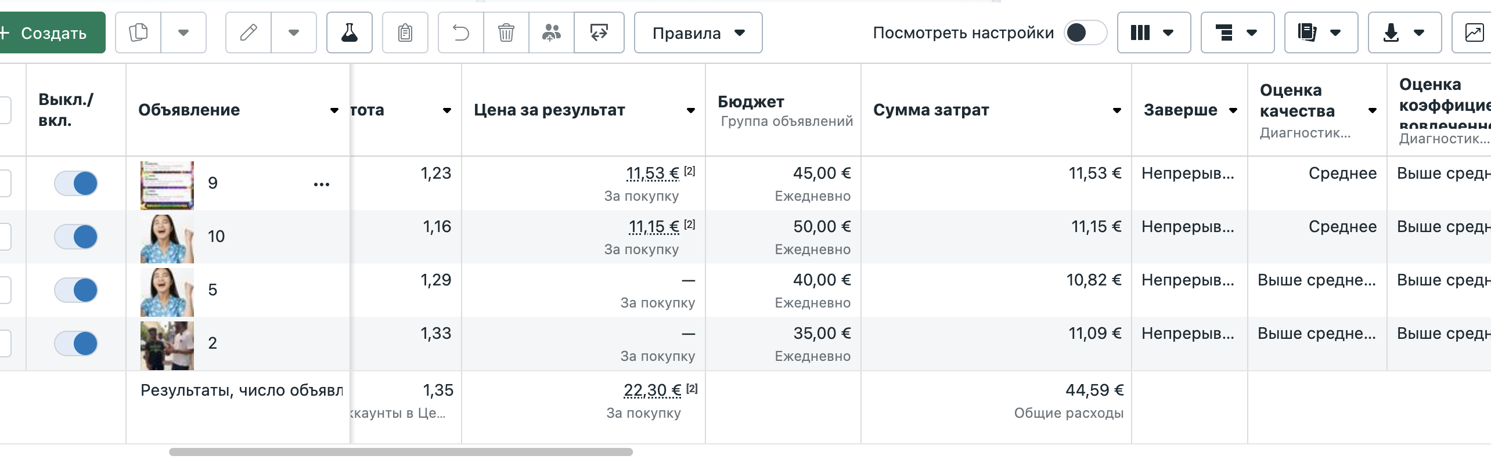
Task: Click the green Создать button
Action: [x=51, y=32]
